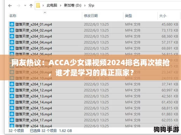Click the video icon of 堕落天使_x264_13.mp4
Screen dimensions: 181x135
click(12, 96)
